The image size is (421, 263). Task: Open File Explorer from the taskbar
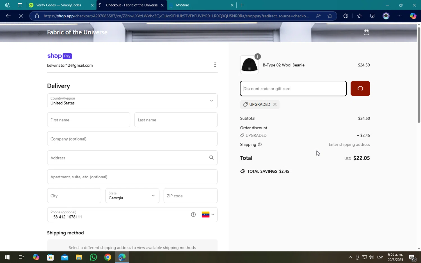click(79, 257)
